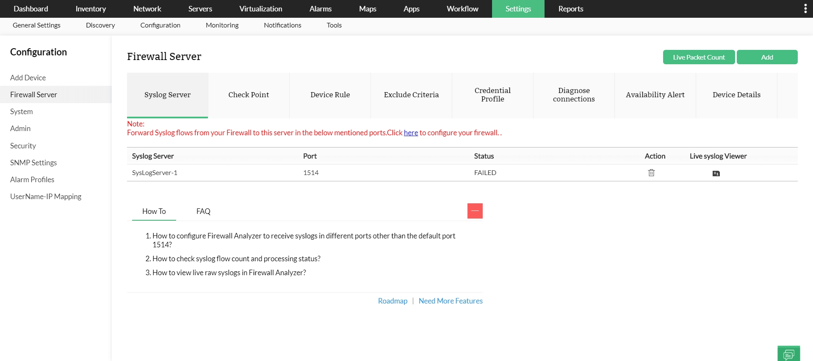Open General Settings submenu

[x=36, y=25]
